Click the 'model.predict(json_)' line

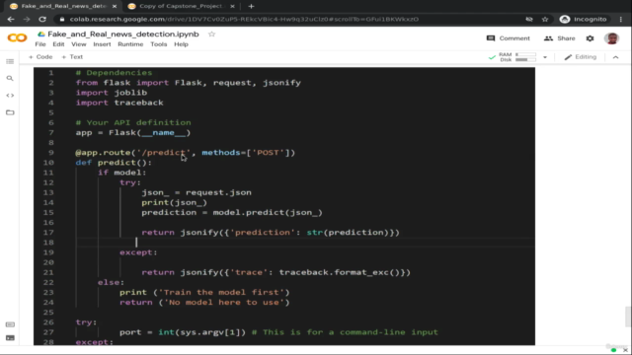tap(232, 213)
